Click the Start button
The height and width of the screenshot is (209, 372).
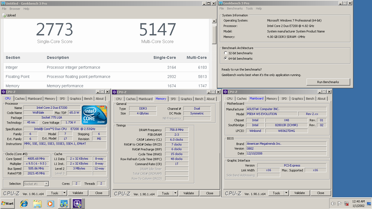pyautogui.click(x=7, y=204)
